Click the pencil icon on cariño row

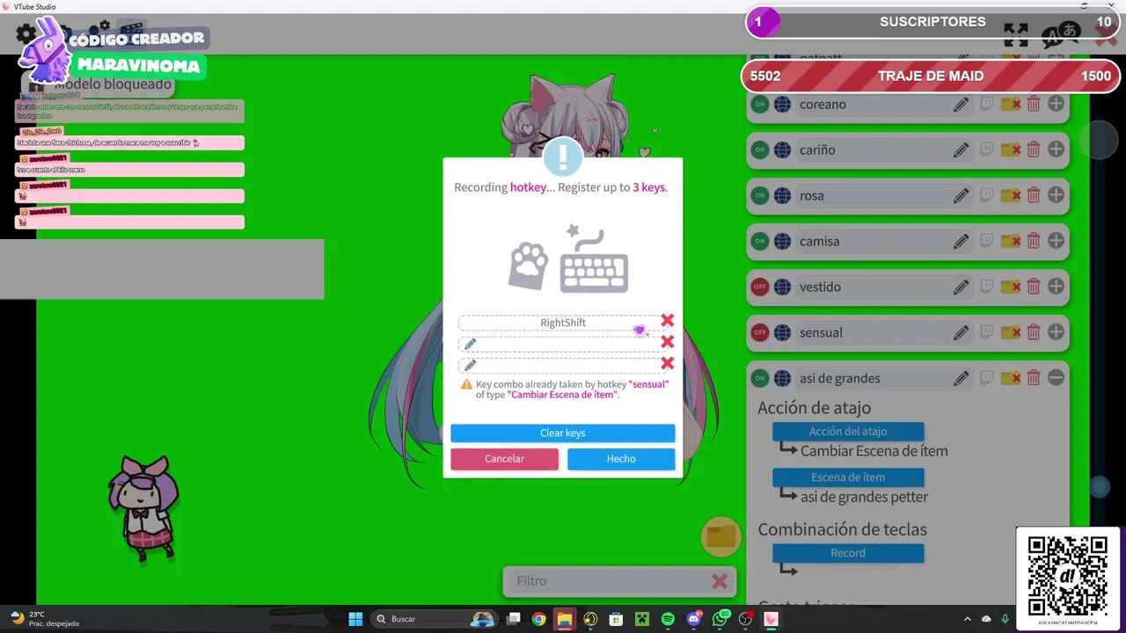961,150
